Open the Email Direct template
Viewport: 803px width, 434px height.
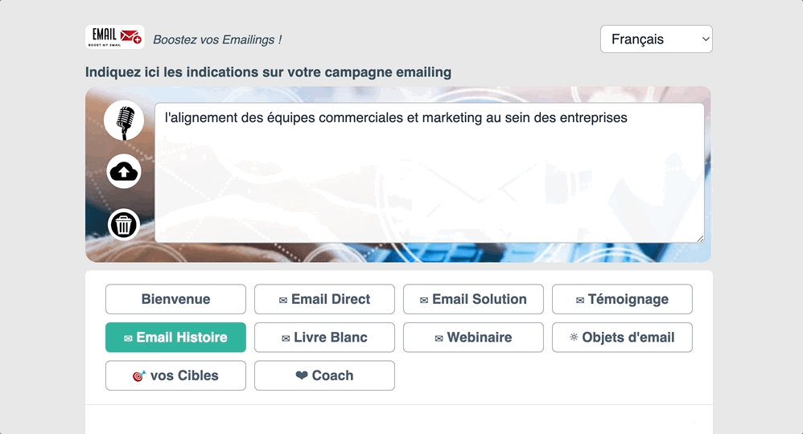tap(324, 299)
